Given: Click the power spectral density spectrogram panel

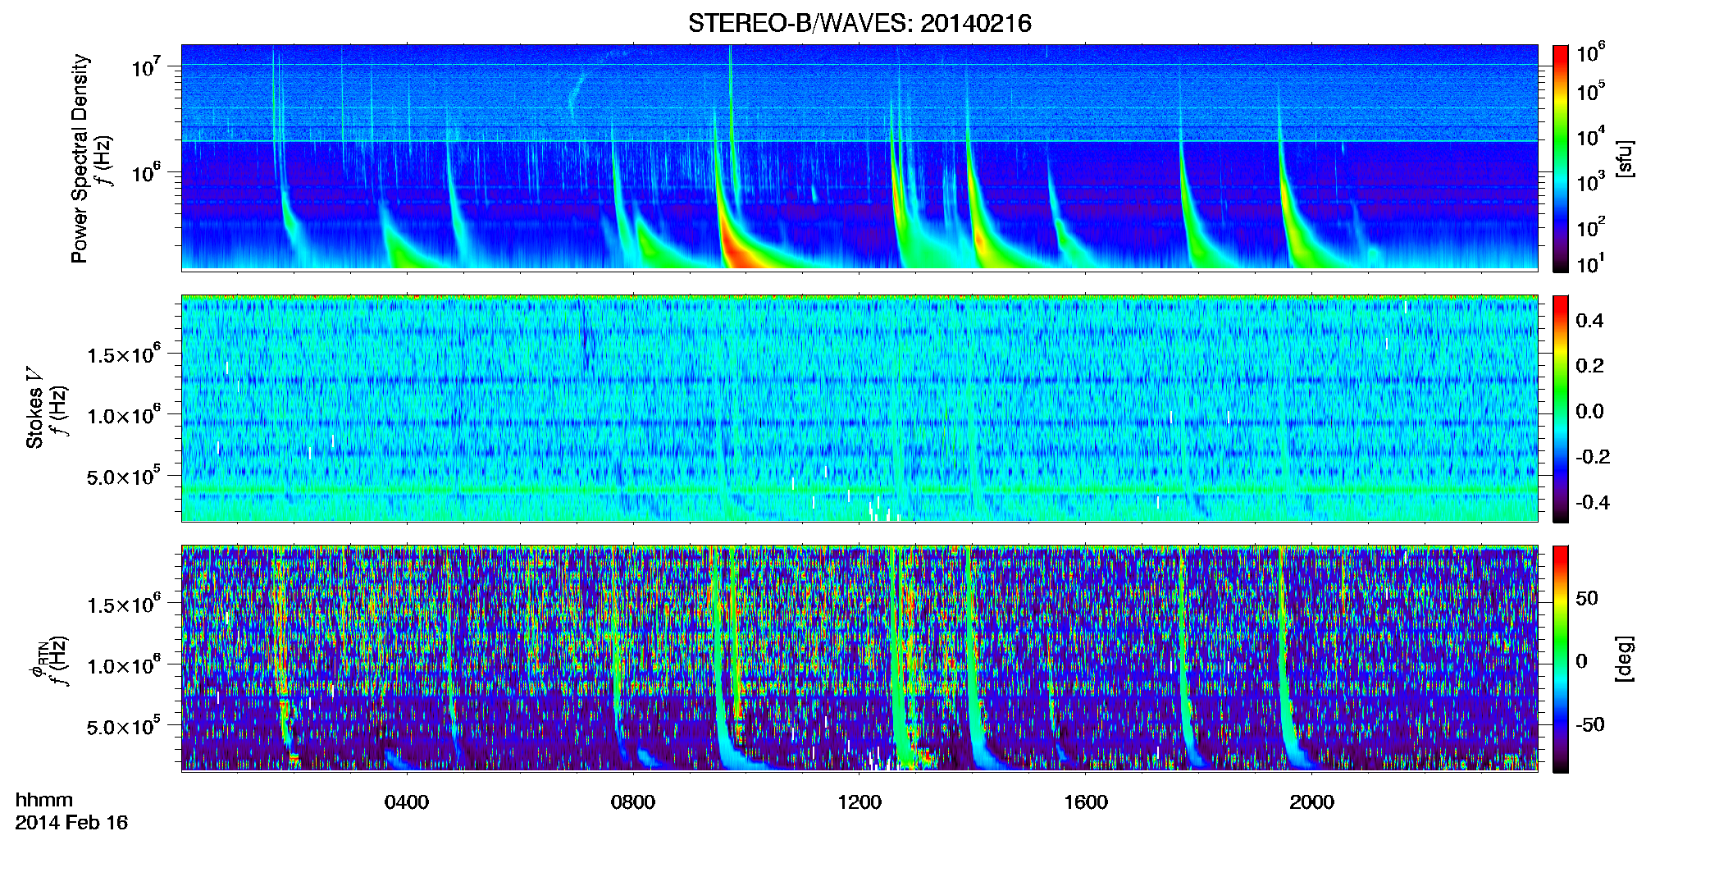Looking at the screenshot, I should [859, 158].
